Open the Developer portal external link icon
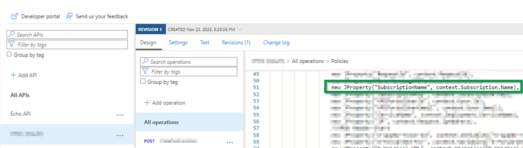 pyautogui.click(x=15, y=16)
